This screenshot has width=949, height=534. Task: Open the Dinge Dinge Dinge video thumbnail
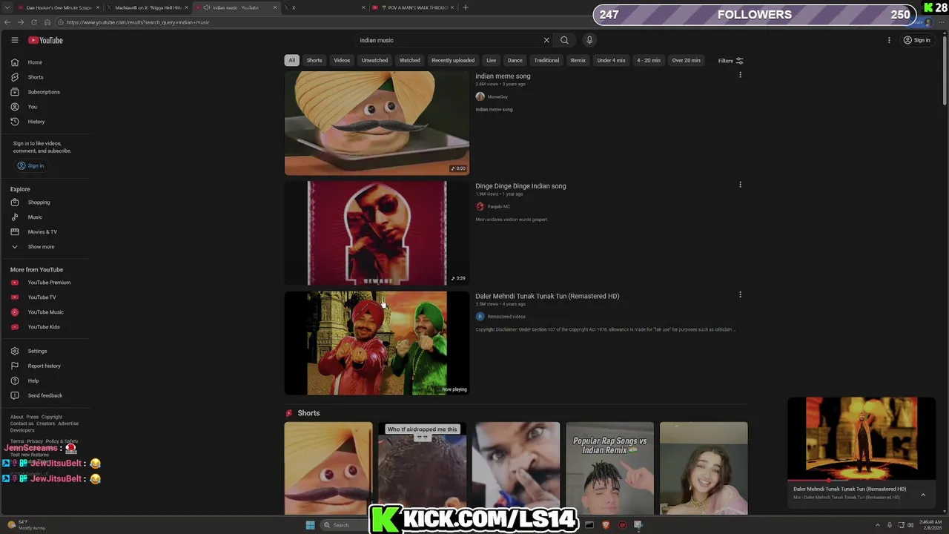377,233
